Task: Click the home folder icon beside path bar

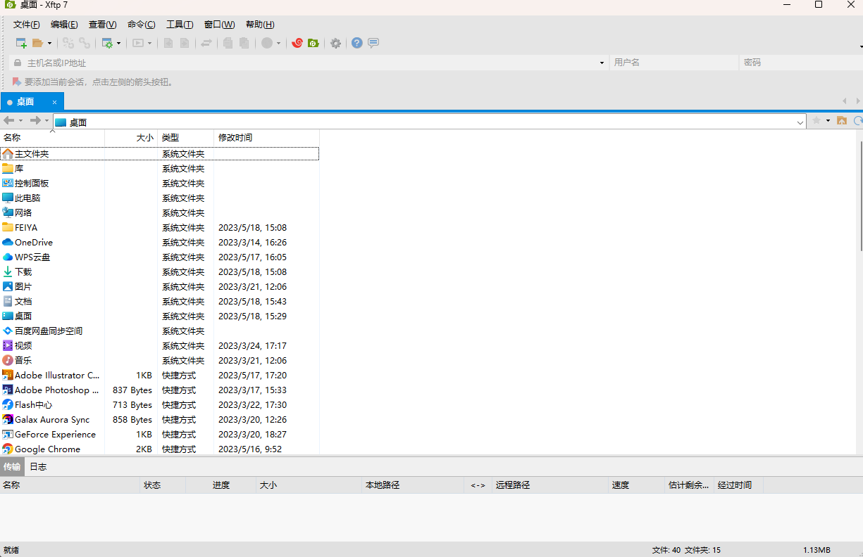Action: point(841,121)
